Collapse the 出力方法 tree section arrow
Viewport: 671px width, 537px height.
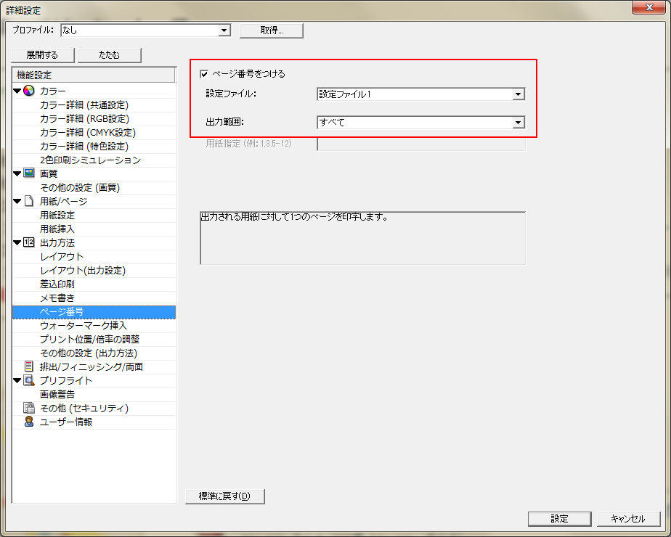[17, 243]
